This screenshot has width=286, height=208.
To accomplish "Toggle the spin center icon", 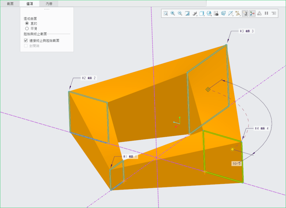I will (252, 13).
